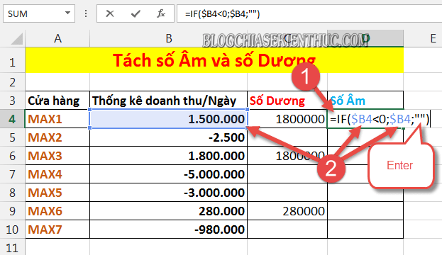Image resolution: width=442 pixels, height=255 pixels.
Task: Click the cell with -980.000
Action: tap(169, 229)
